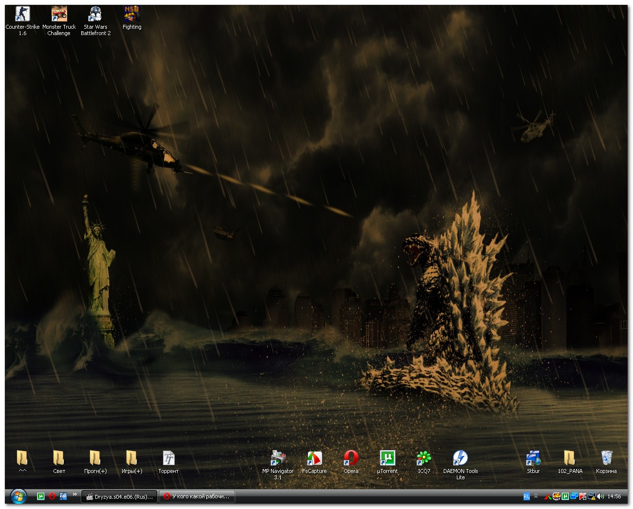This screenshot has height=509, width=633.
Task: Click the taskbar clock showing 14:56
Action: pos(614,497)
